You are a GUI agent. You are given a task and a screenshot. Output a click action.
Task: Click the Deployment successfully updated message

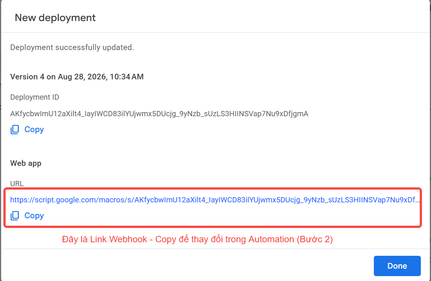[72, 47]
